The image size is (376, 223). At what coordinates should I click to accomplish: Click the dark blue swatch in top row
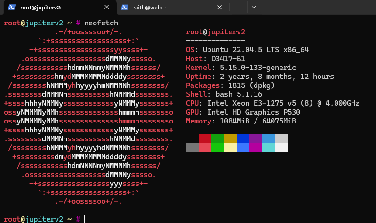point(243,139)
